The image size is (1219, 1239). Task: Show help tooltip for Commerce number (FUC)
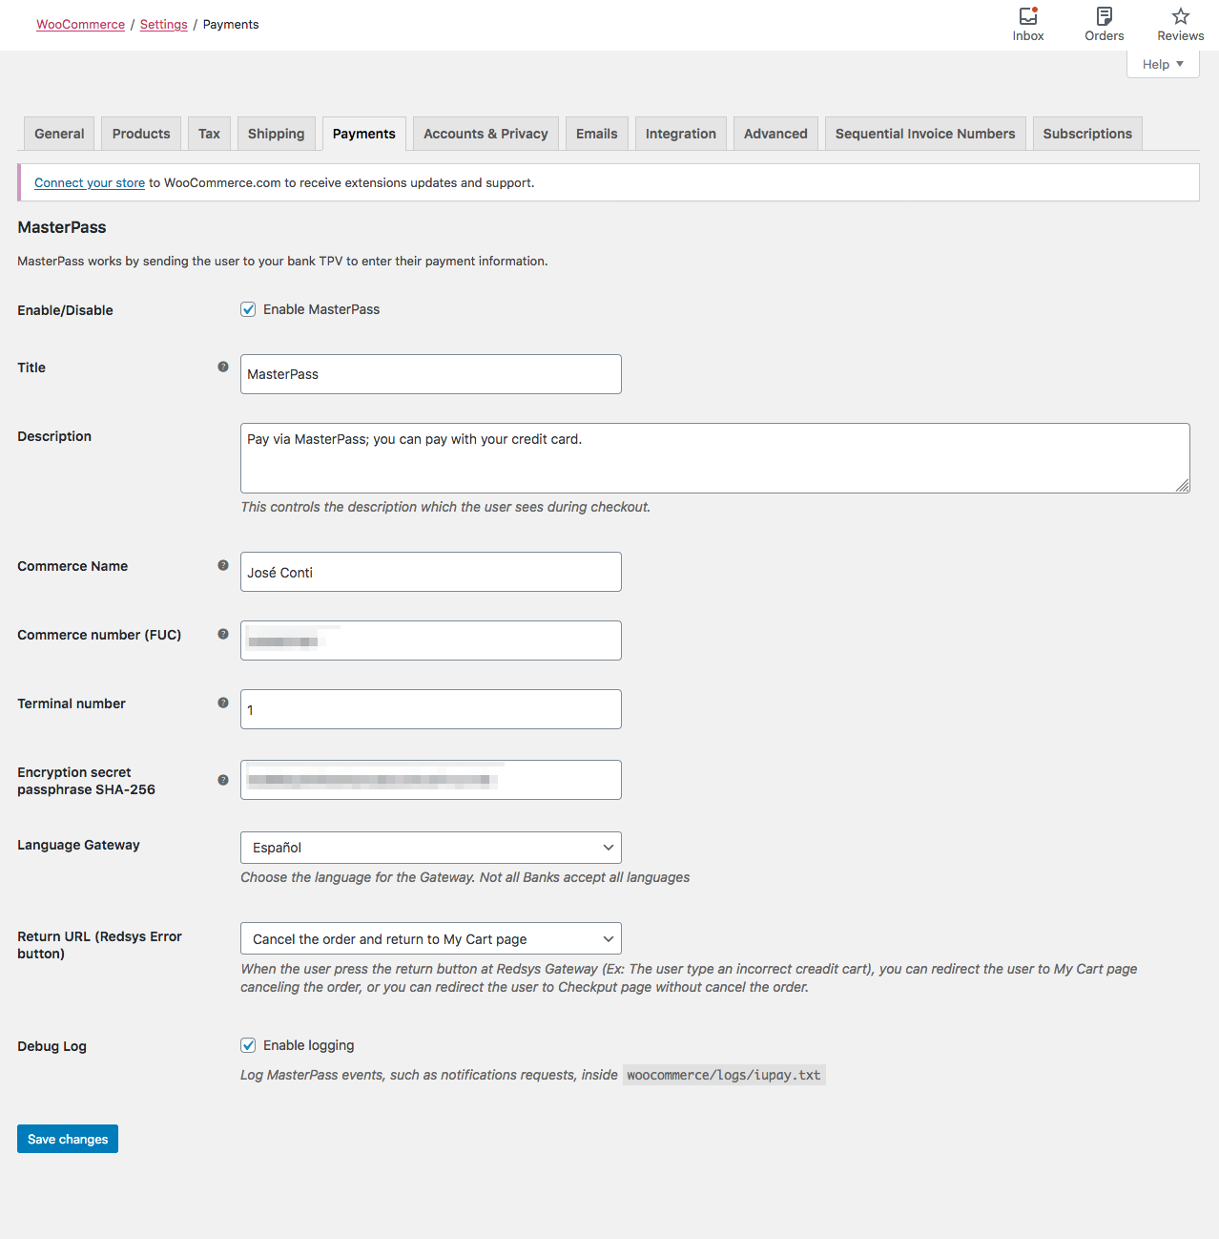point(223,634)
